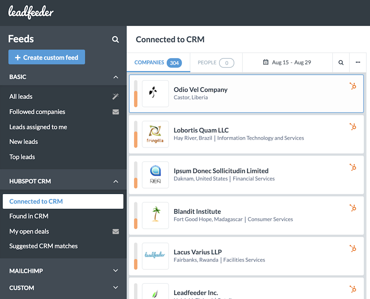Viewport: 370px width, 299px height.
Task: Expand the CUSTOM section
Action: coord(116,288)
